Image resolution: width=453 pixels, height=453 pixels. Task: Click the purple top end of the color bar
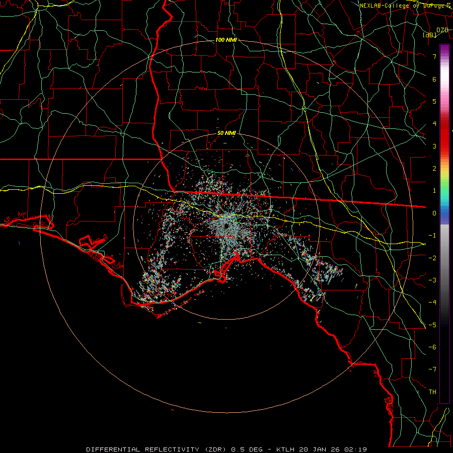pyautogui.click(x=444, y=49)
